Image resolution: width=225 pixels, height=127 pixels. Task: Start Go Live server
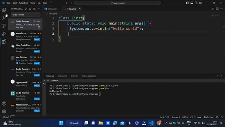tap(208, 117)
